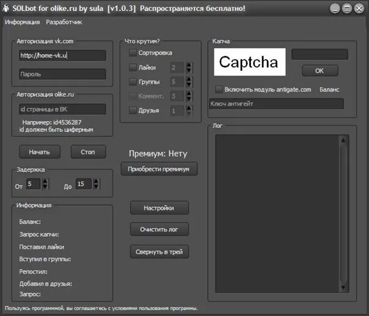The width and height of the screenshot is (369, 316).
Task: Toggle the Коммент. checkbox
Action: [x=133, y=96]
